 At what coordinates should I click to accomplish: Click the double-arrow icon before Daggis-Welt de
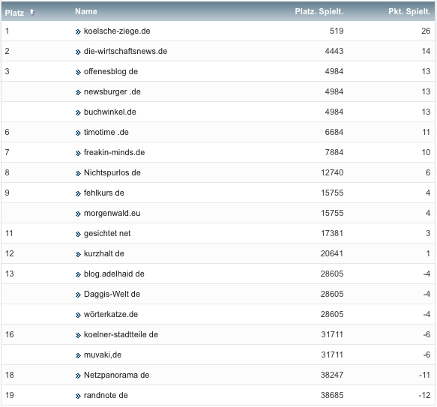78,295
